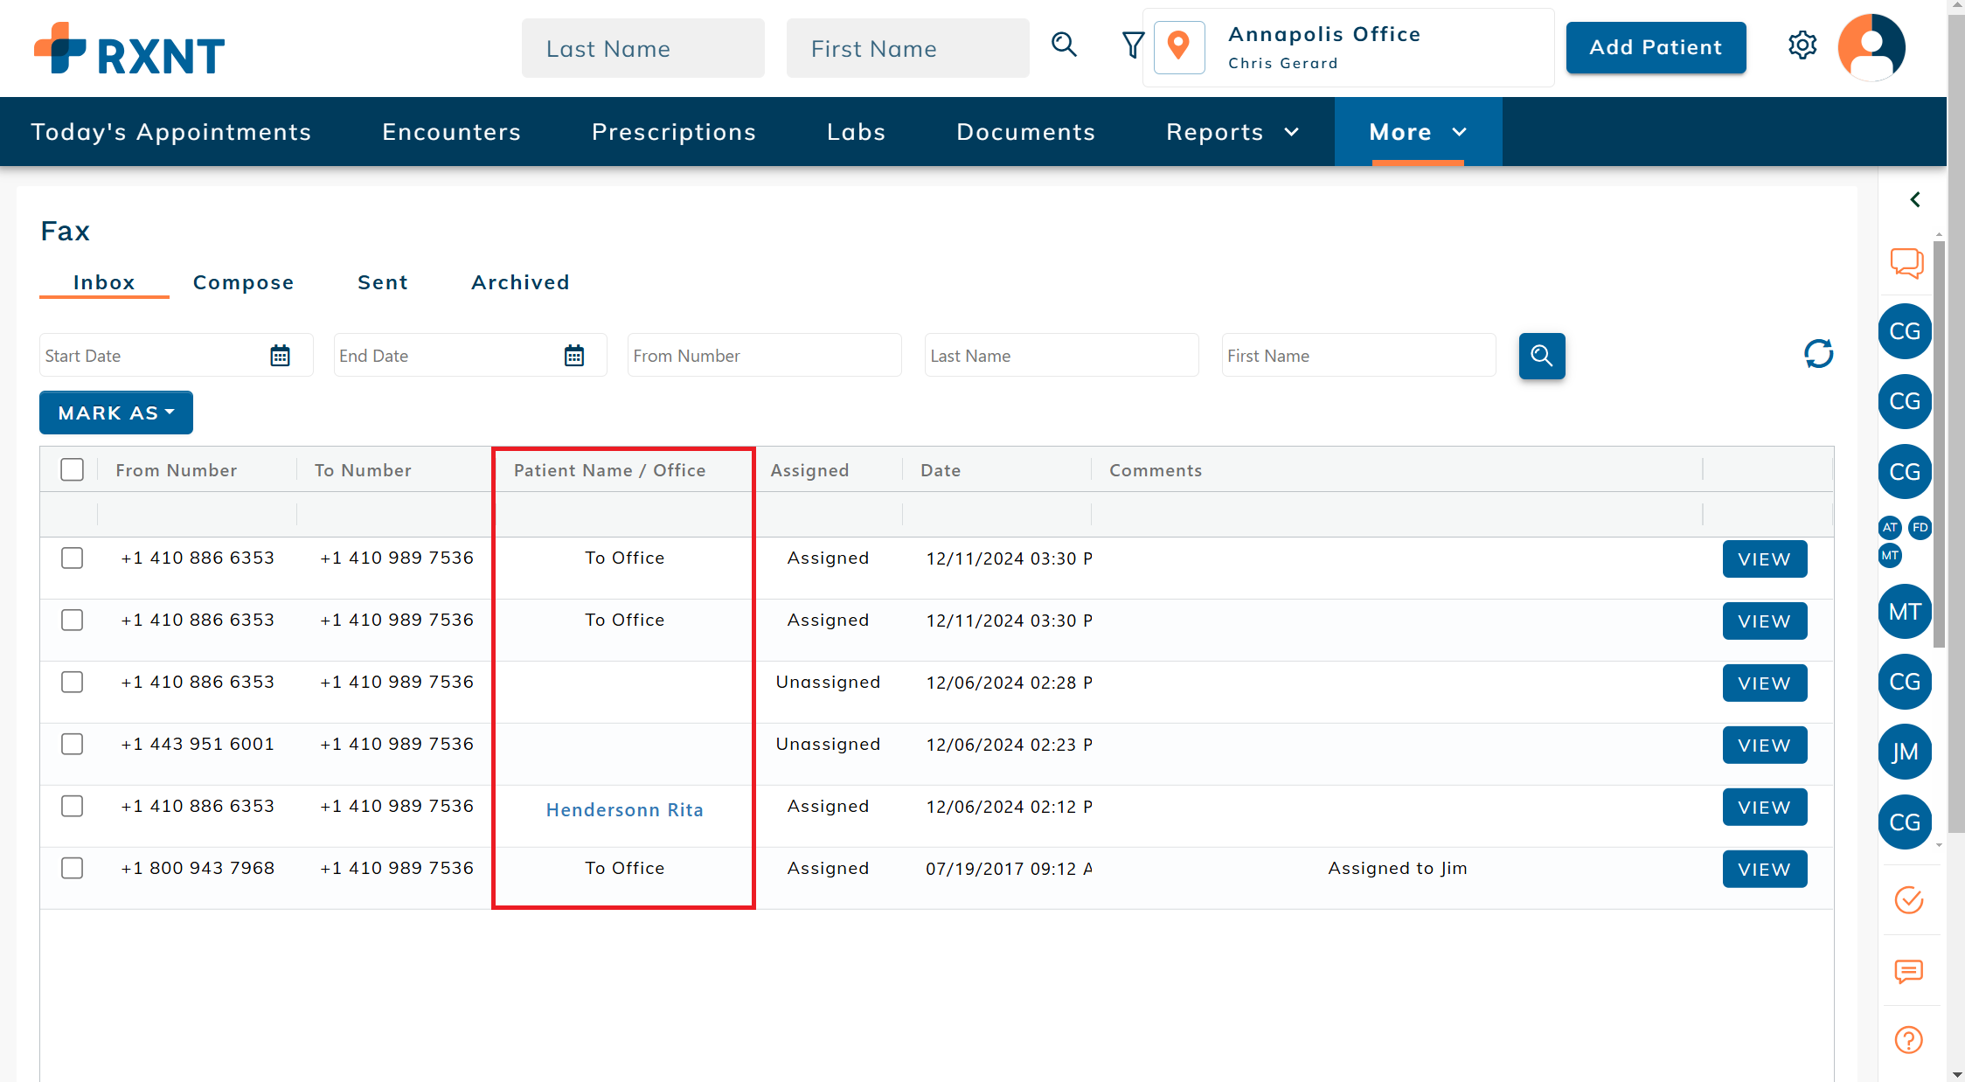Check the fax row from +1 800 943 7968
The height and width of the screenshot is (1082, 1965).
[73, 868]
